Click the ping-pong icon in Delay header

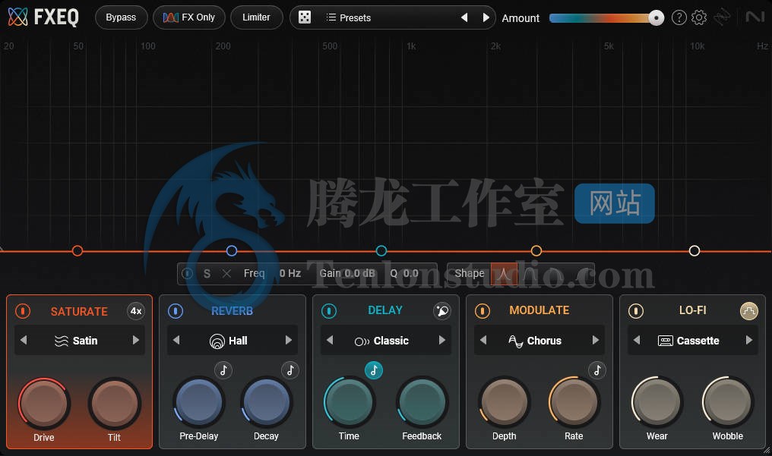(441, 310)
